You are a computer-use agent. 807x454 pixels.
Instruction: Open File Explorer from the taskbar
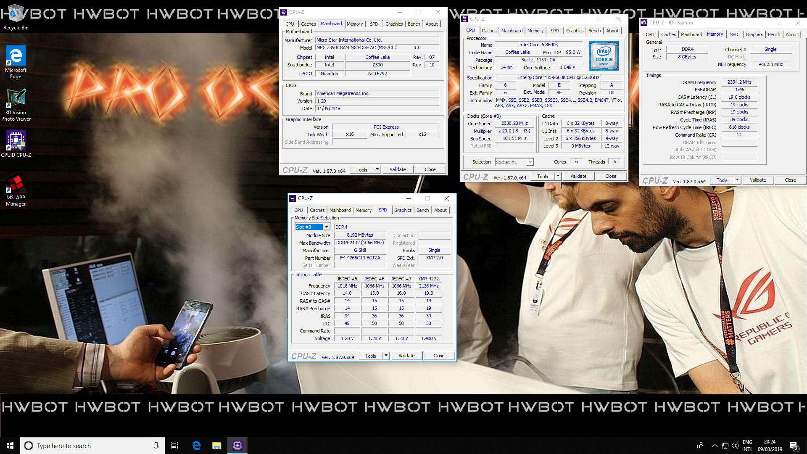(217, 446)
